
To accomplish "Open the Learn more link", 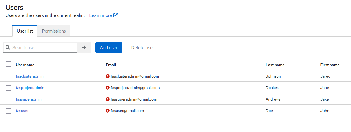I will (100, 15).
